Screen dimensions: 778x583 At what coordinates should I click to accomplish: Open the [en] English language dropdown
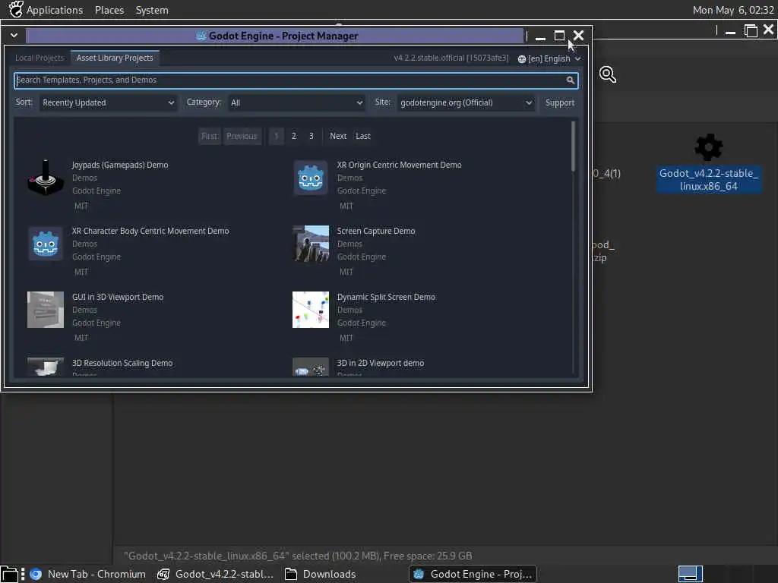pyautogui.click(x=549, y=59)
